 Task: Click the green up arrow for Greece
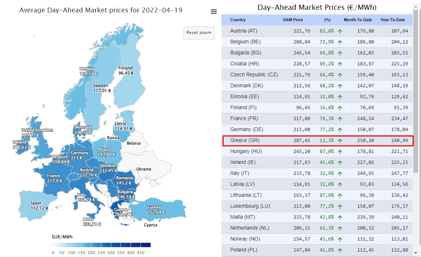pos(340,141)
